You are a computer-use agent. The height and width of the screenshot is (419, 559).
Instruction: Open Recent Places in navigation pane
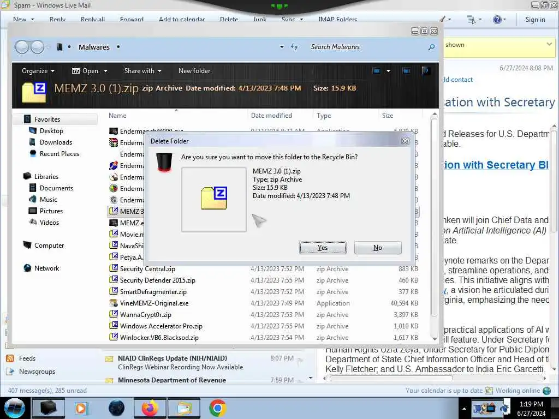coord(60,153)
